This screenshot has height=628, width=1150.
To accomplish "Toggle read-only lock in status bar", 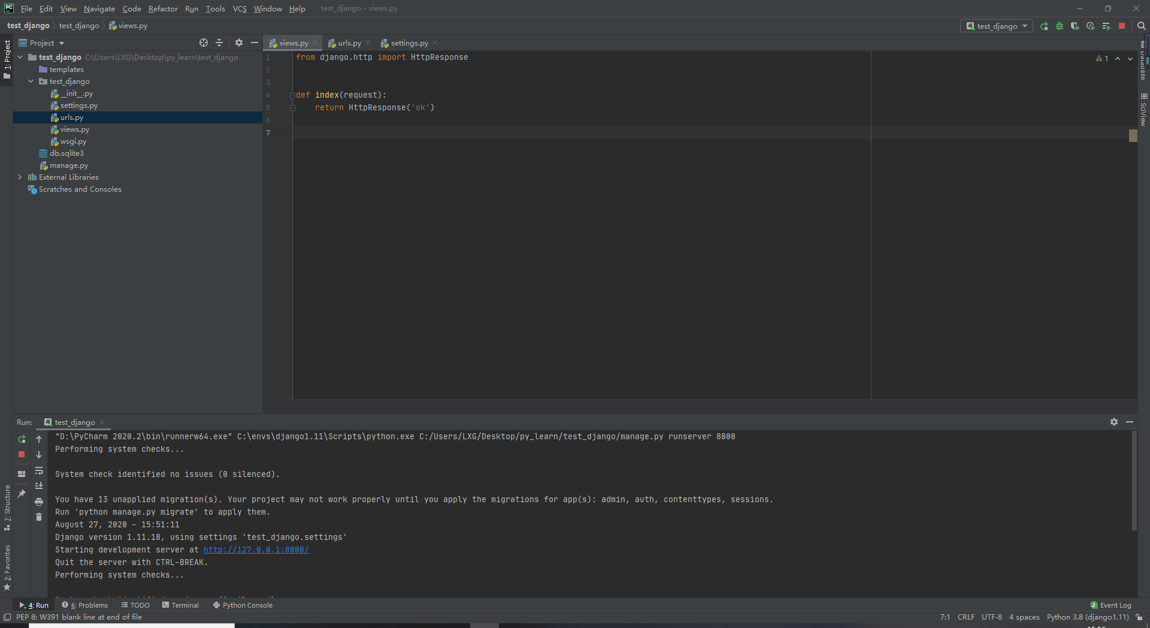I will [x=1139, y=617].
